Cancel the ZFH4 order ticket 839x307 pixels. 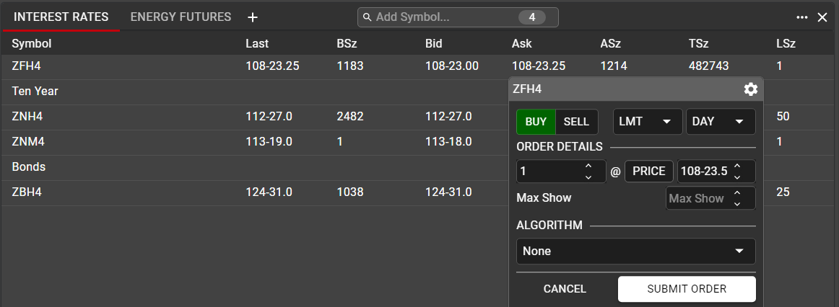[x=565, y=289]
